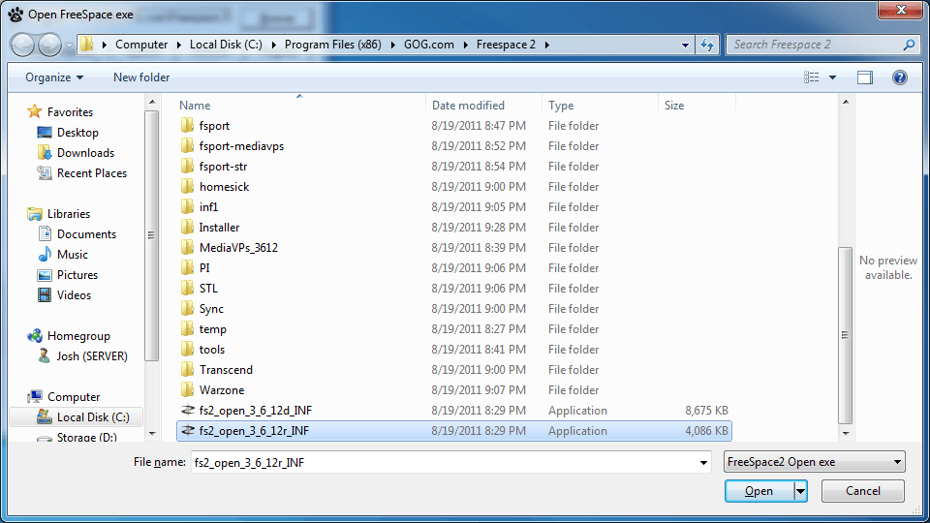Screen dimensions: 930x523
Task: Click the Homegroup icon
Action: coord(35,336)
